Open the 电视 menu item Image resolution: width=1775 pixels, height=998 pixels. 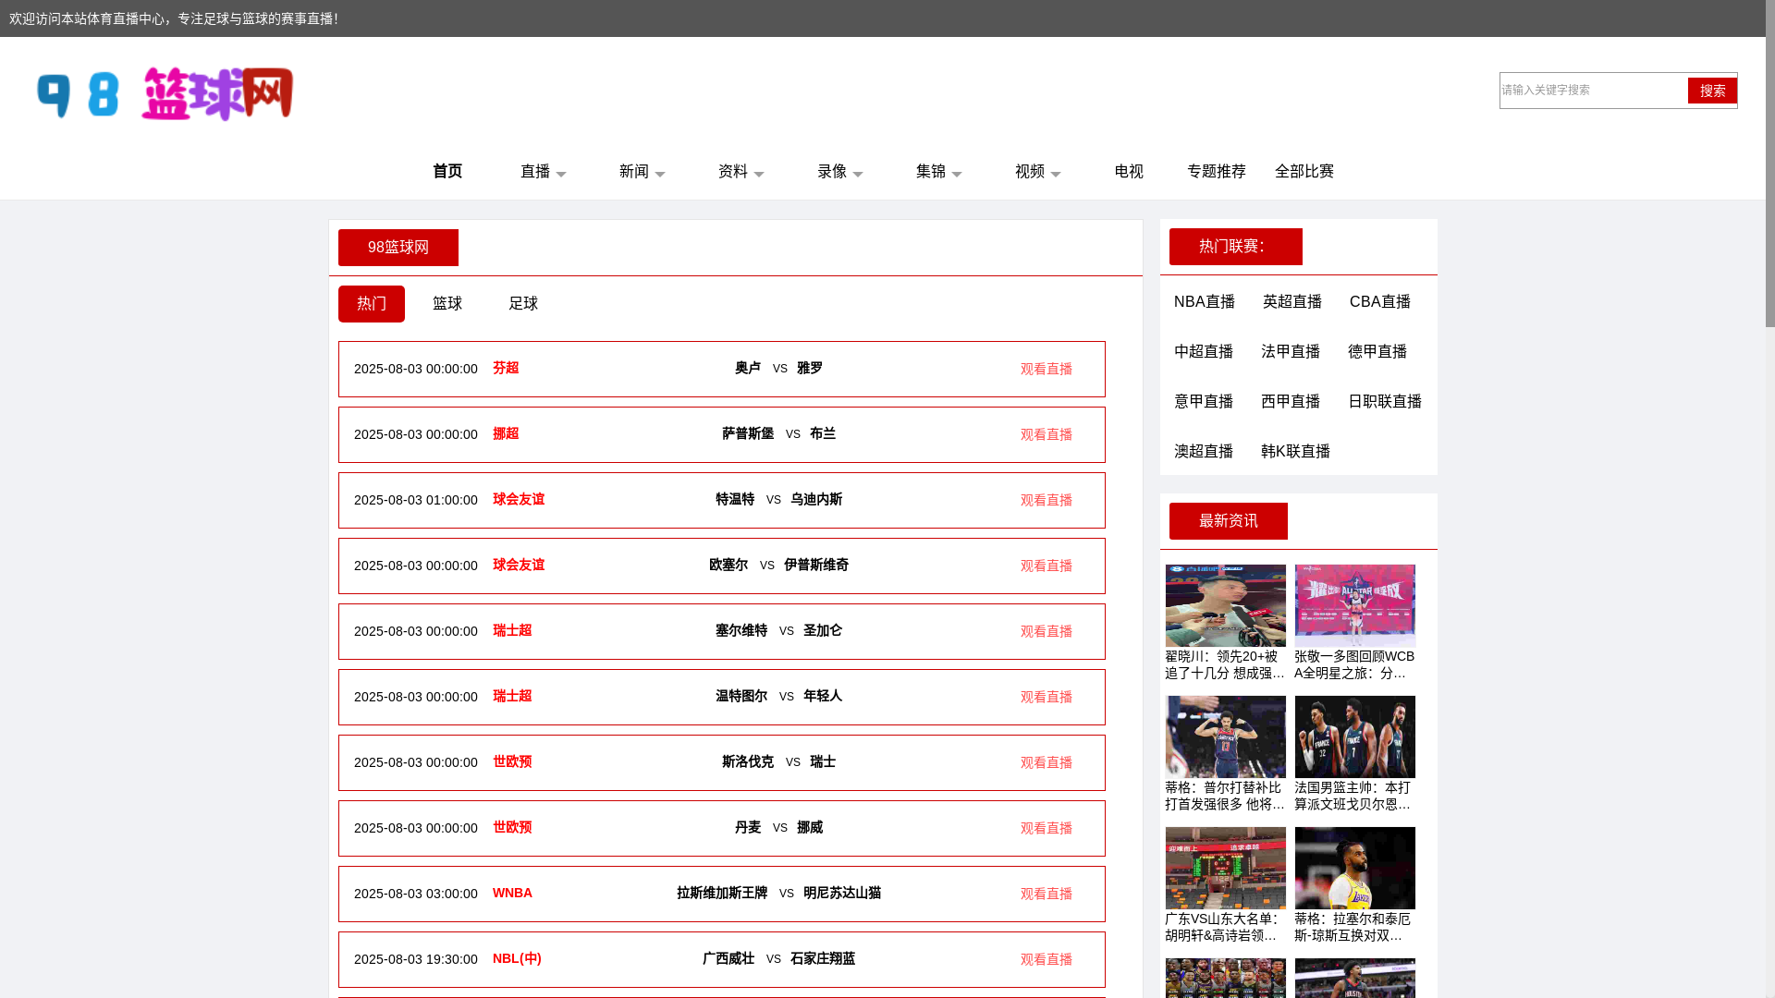click(x=1129, y=172)
